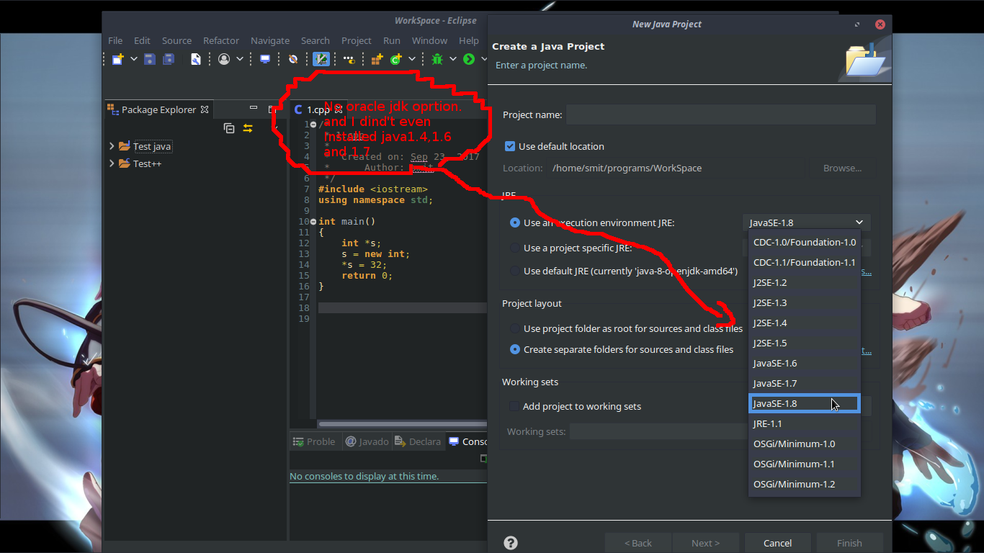Choose JavaSE-1.6 from the list

pyautogui.click(x=805, y=363)
